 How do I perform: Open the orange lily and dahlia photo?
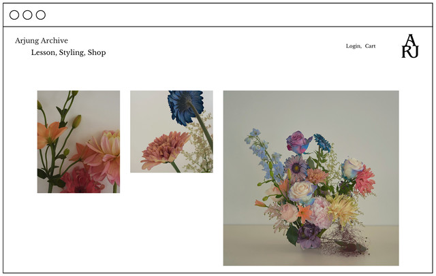pyautogui.click(x=79, y=142)
